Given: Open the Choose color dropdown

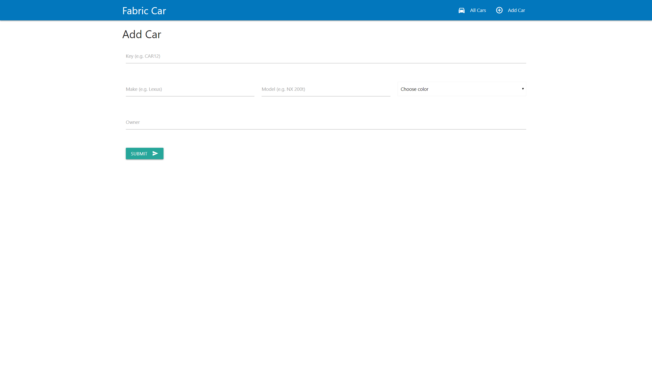Looking at the screenshot, I should click(461, 89).
